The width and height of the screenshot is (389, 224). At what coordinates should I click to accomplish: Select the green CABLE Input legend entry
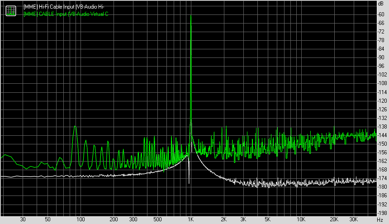coord(66,14)
